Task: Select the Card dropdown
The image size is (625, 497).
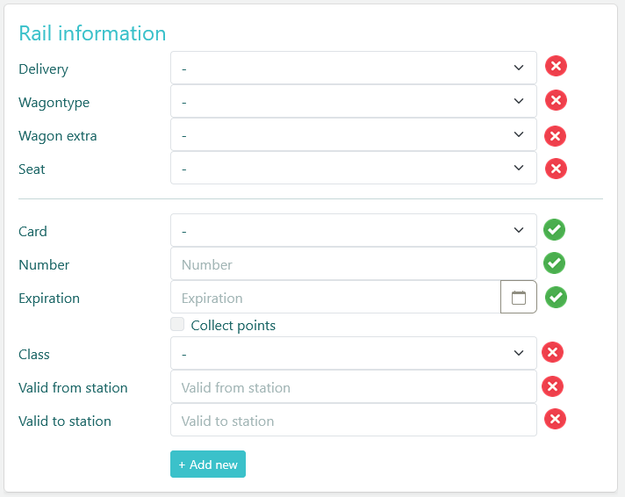Action: (353, 231)
